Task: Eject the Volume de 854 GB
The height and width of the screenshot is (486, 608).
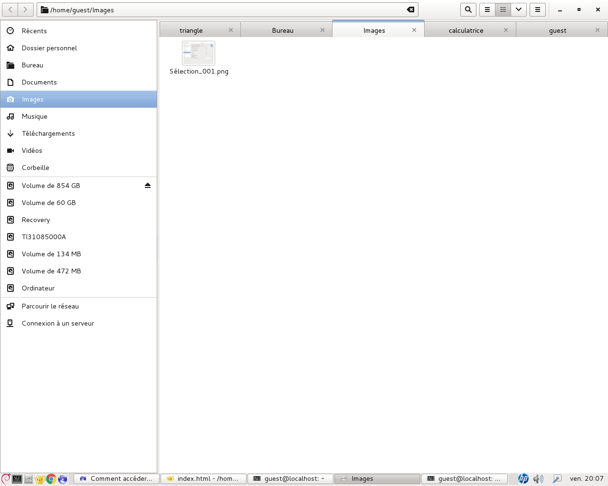Action: click(x=148, y=186)
